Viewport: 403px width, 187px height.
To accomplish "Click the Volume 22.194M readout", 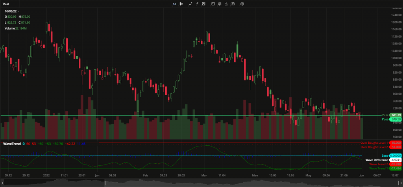I will [x=16, y=28].
